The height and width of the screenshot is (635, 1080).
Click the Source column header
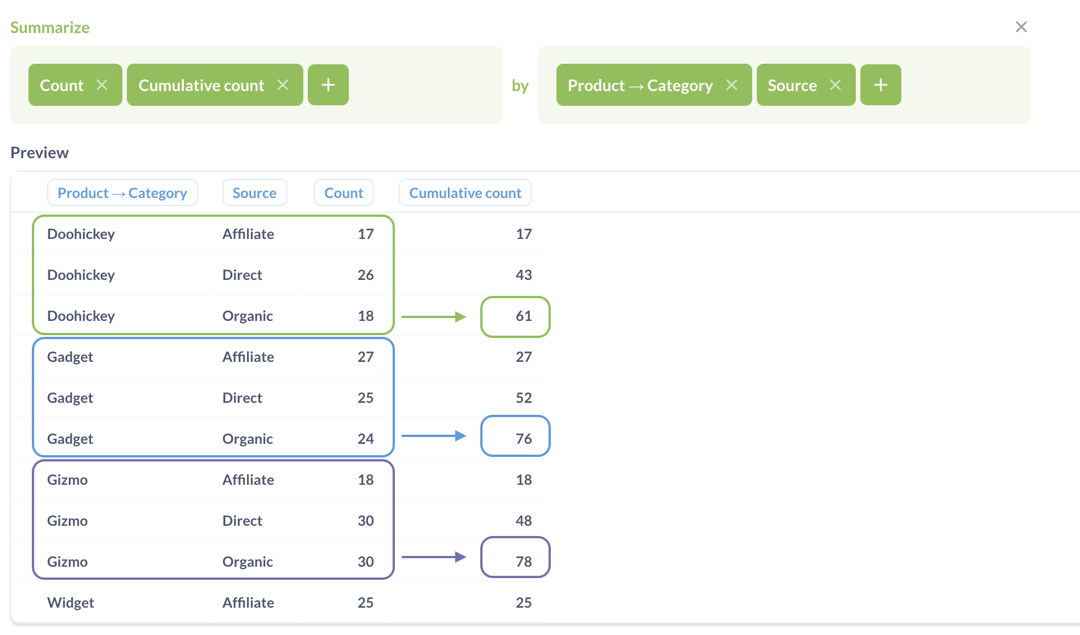tap(254, 193)
